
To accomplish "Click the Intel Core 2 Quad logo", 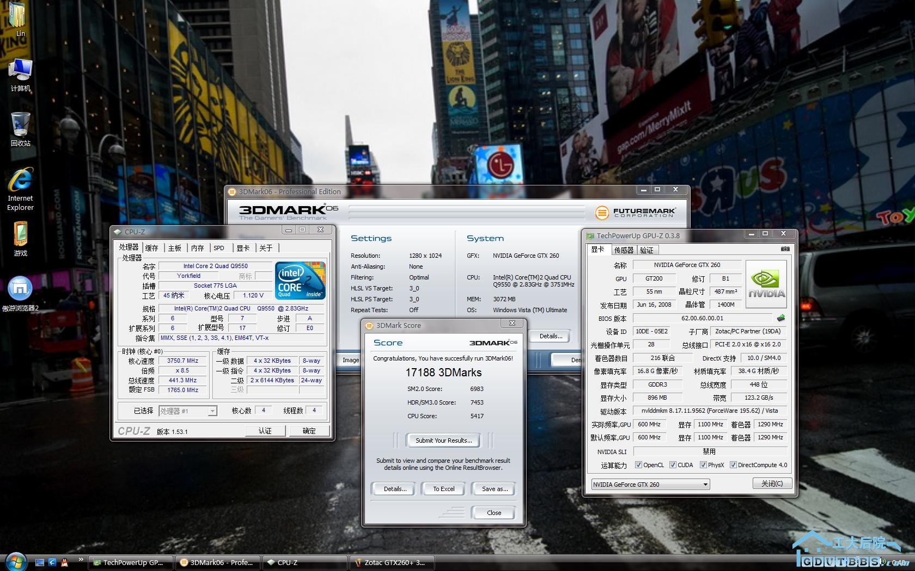I will pos(301,280).
